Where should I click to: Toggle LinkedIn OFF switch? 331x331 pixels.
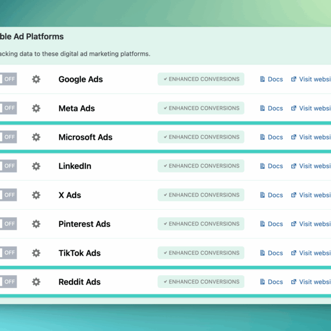(8, 166)
